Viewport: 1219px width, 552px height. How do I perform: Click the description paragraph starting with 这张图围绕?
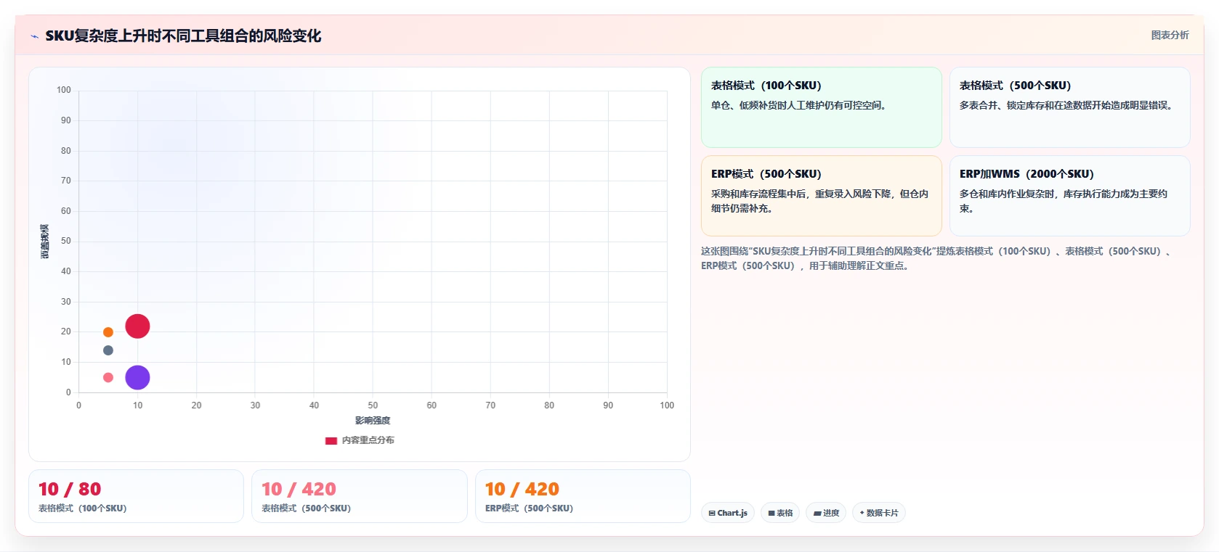[937, 258]
